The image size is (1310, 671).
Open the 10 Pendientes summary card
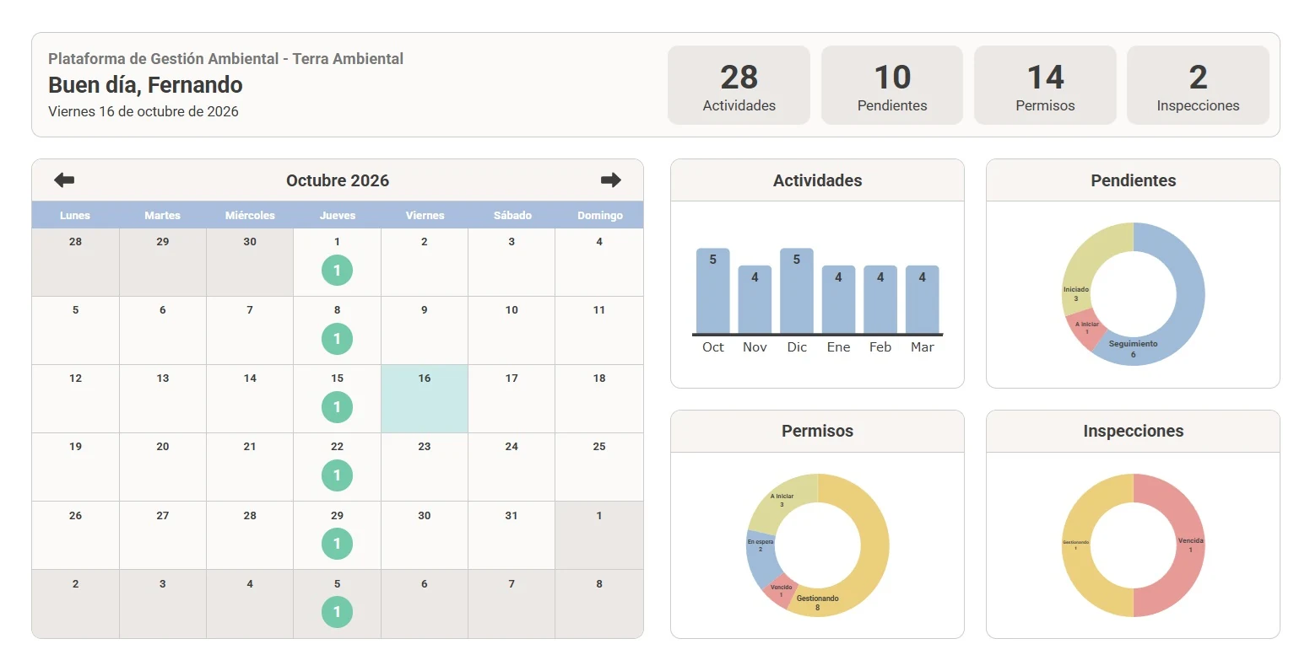tap(892, 85)
